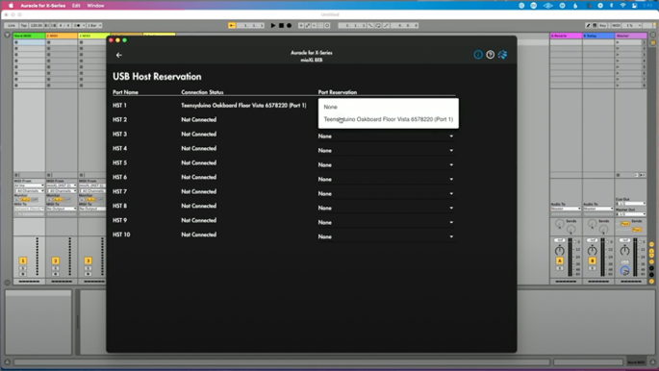The image size is (659, 371).
Task: Click the Key map mode button
Action: coord(602,26)
